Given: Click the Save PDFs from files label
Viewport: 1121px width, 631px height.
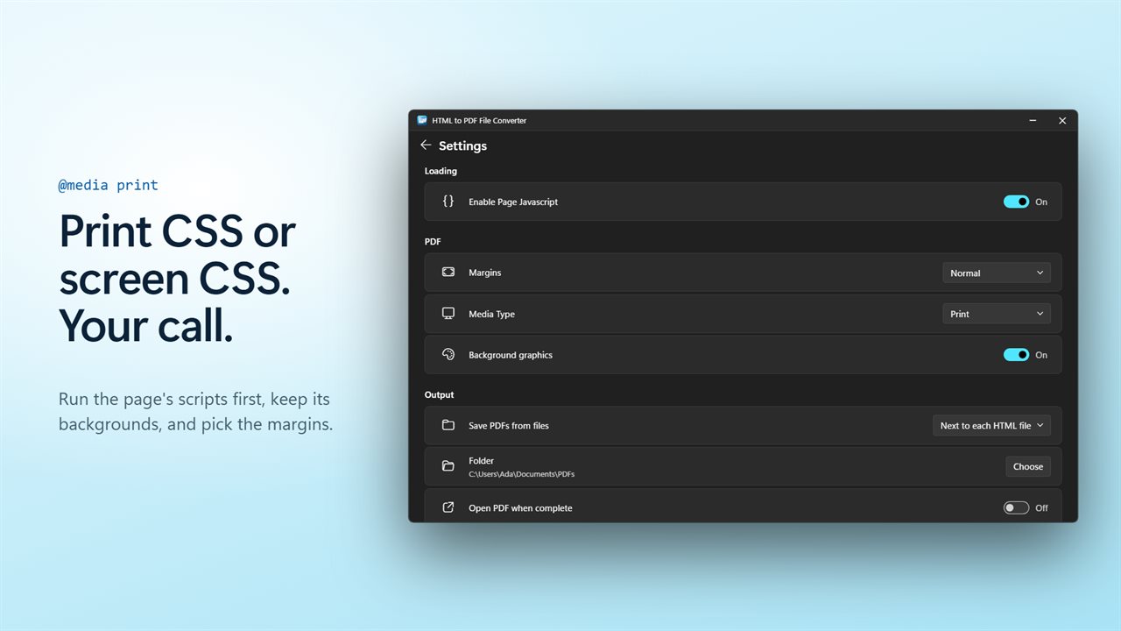Looking at the screenshot, I should point(509,425).
